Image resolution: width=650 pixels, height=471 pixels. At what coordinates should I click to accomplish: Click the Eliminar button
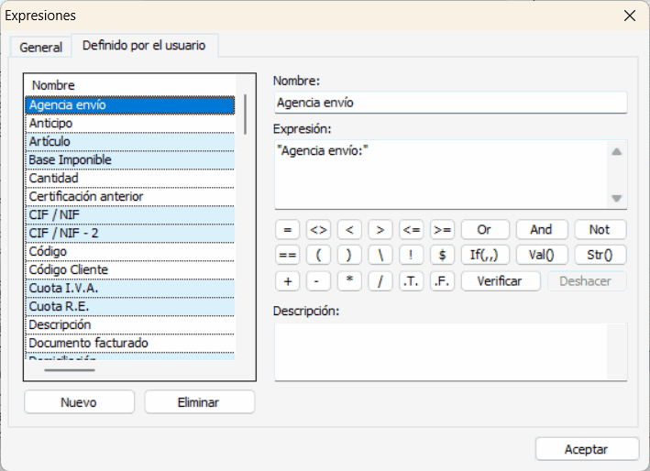199,402
